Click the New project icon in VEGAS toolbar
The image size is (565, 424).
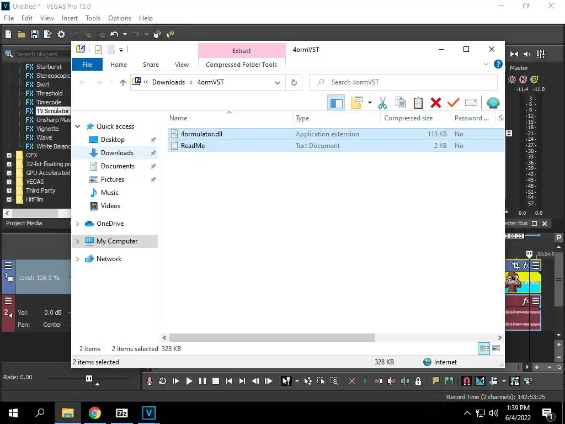click(x=8, y=34)
